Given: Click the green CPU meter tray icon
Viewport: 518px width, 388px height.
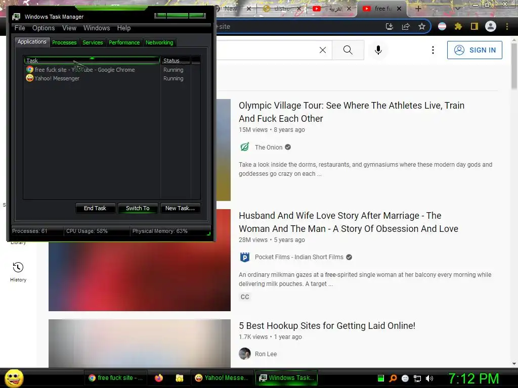Looking at the screenshot, I should 381,378.
